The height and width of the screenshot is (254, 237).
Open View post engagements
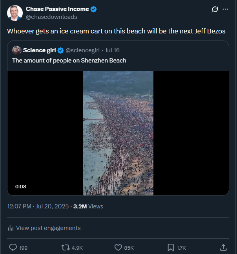click(x=48, y=228)
